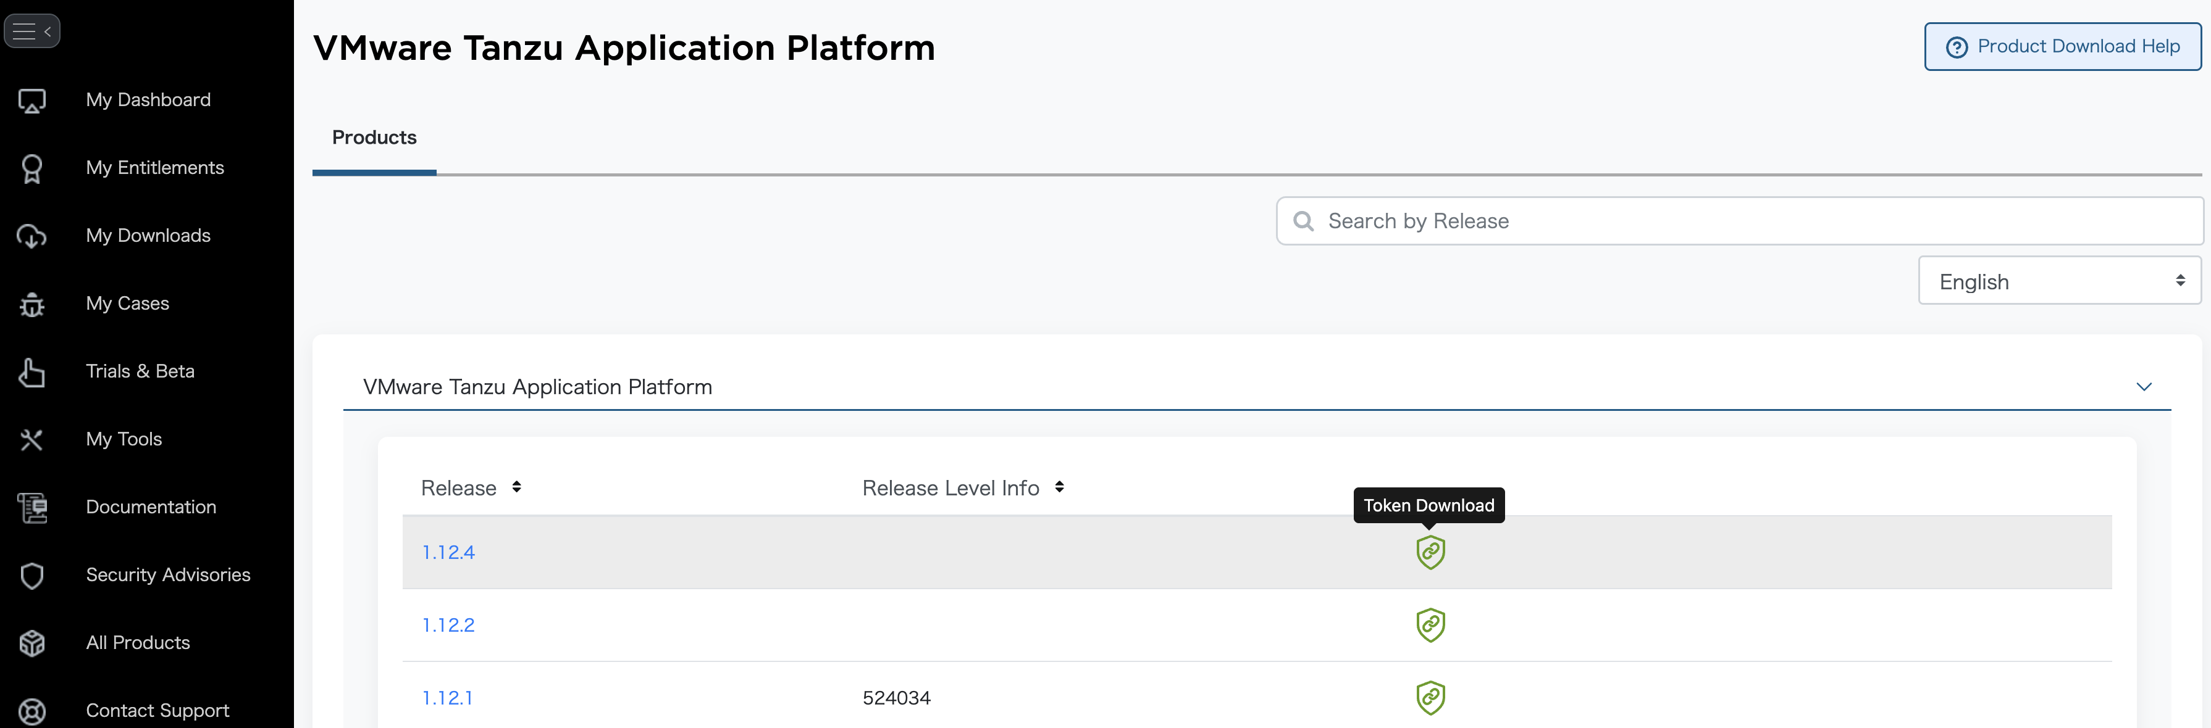Click the Trials & Beta hand icon
Image resolution: width=2211 pixels, height=728 pixels.
(x=31, y=371)
